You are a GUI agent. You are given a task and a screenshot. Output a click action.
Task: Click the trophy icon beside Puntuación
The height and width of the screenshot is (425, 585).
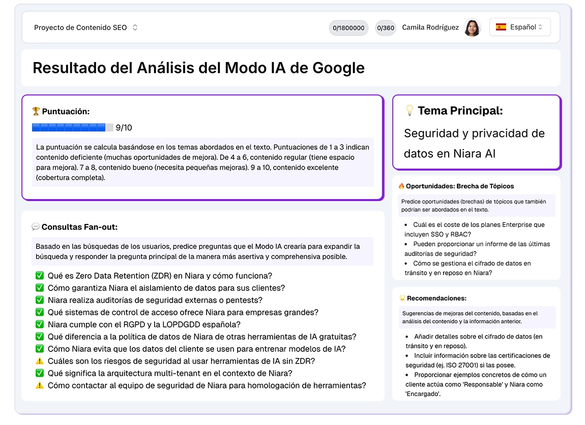[x=36, y=111]
